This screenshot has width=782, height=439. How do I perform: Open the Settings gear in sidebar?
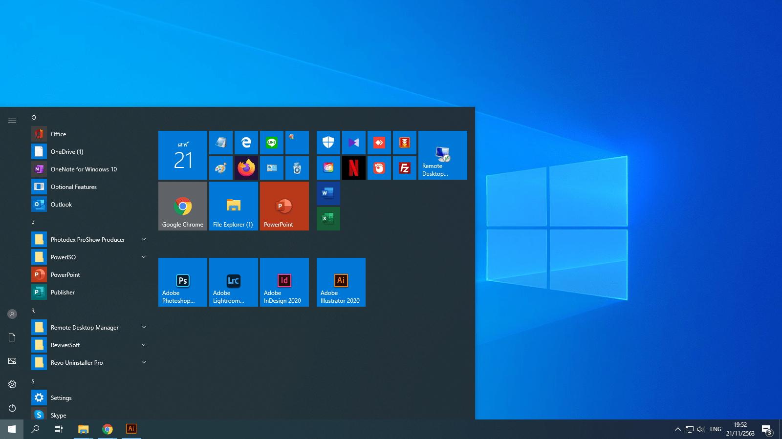tap(12, 384)
